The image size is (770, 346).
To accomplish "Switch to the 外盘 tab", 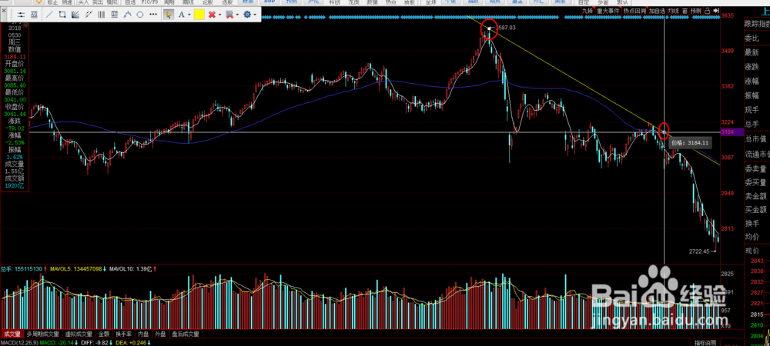I will pos(161,334).
